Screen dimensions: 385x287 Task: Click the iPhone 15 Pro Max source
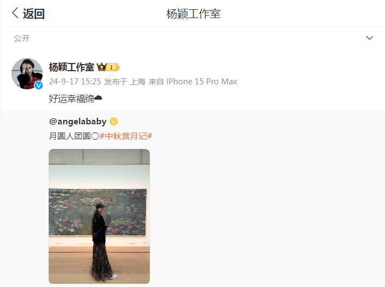[x=202, y=82]
